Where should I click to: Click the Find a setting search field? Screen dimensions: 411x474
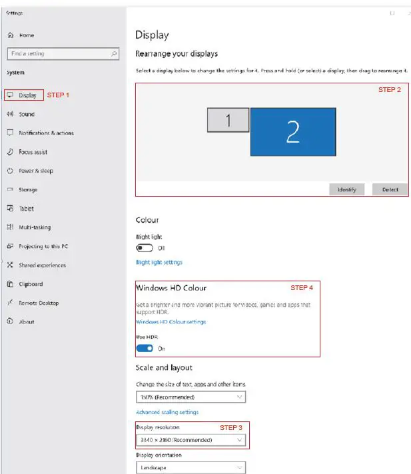(63, 53)
